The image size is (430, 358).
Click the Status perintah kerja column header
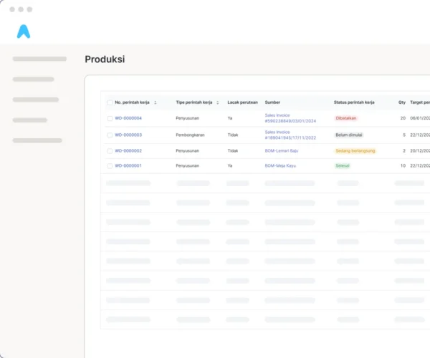pyautogui.click(x=354, y=102)
